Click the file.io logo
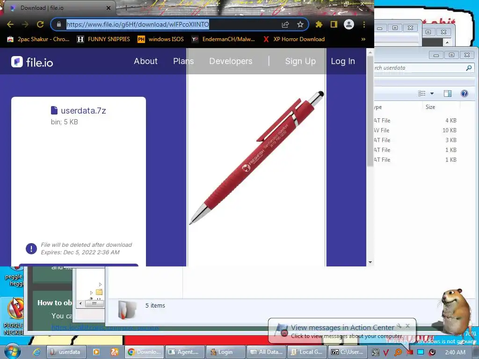Viewport: 479px width, 359px height. coord(32,62)
